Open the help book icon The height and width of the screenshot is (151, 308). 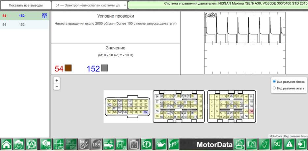coord(252,144)
